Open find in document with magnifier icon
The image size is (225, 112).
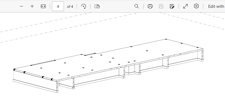137,6
